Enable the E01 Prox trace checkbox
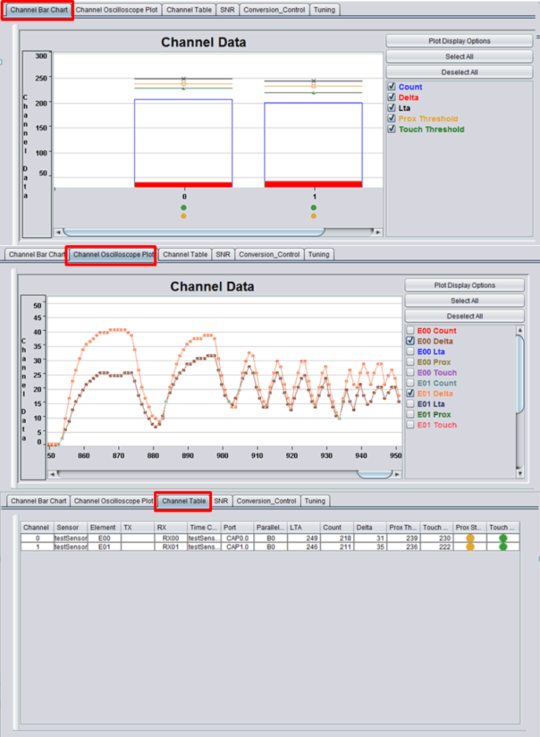Viewport: 540px width, 737px height. (x=410, y=414)
